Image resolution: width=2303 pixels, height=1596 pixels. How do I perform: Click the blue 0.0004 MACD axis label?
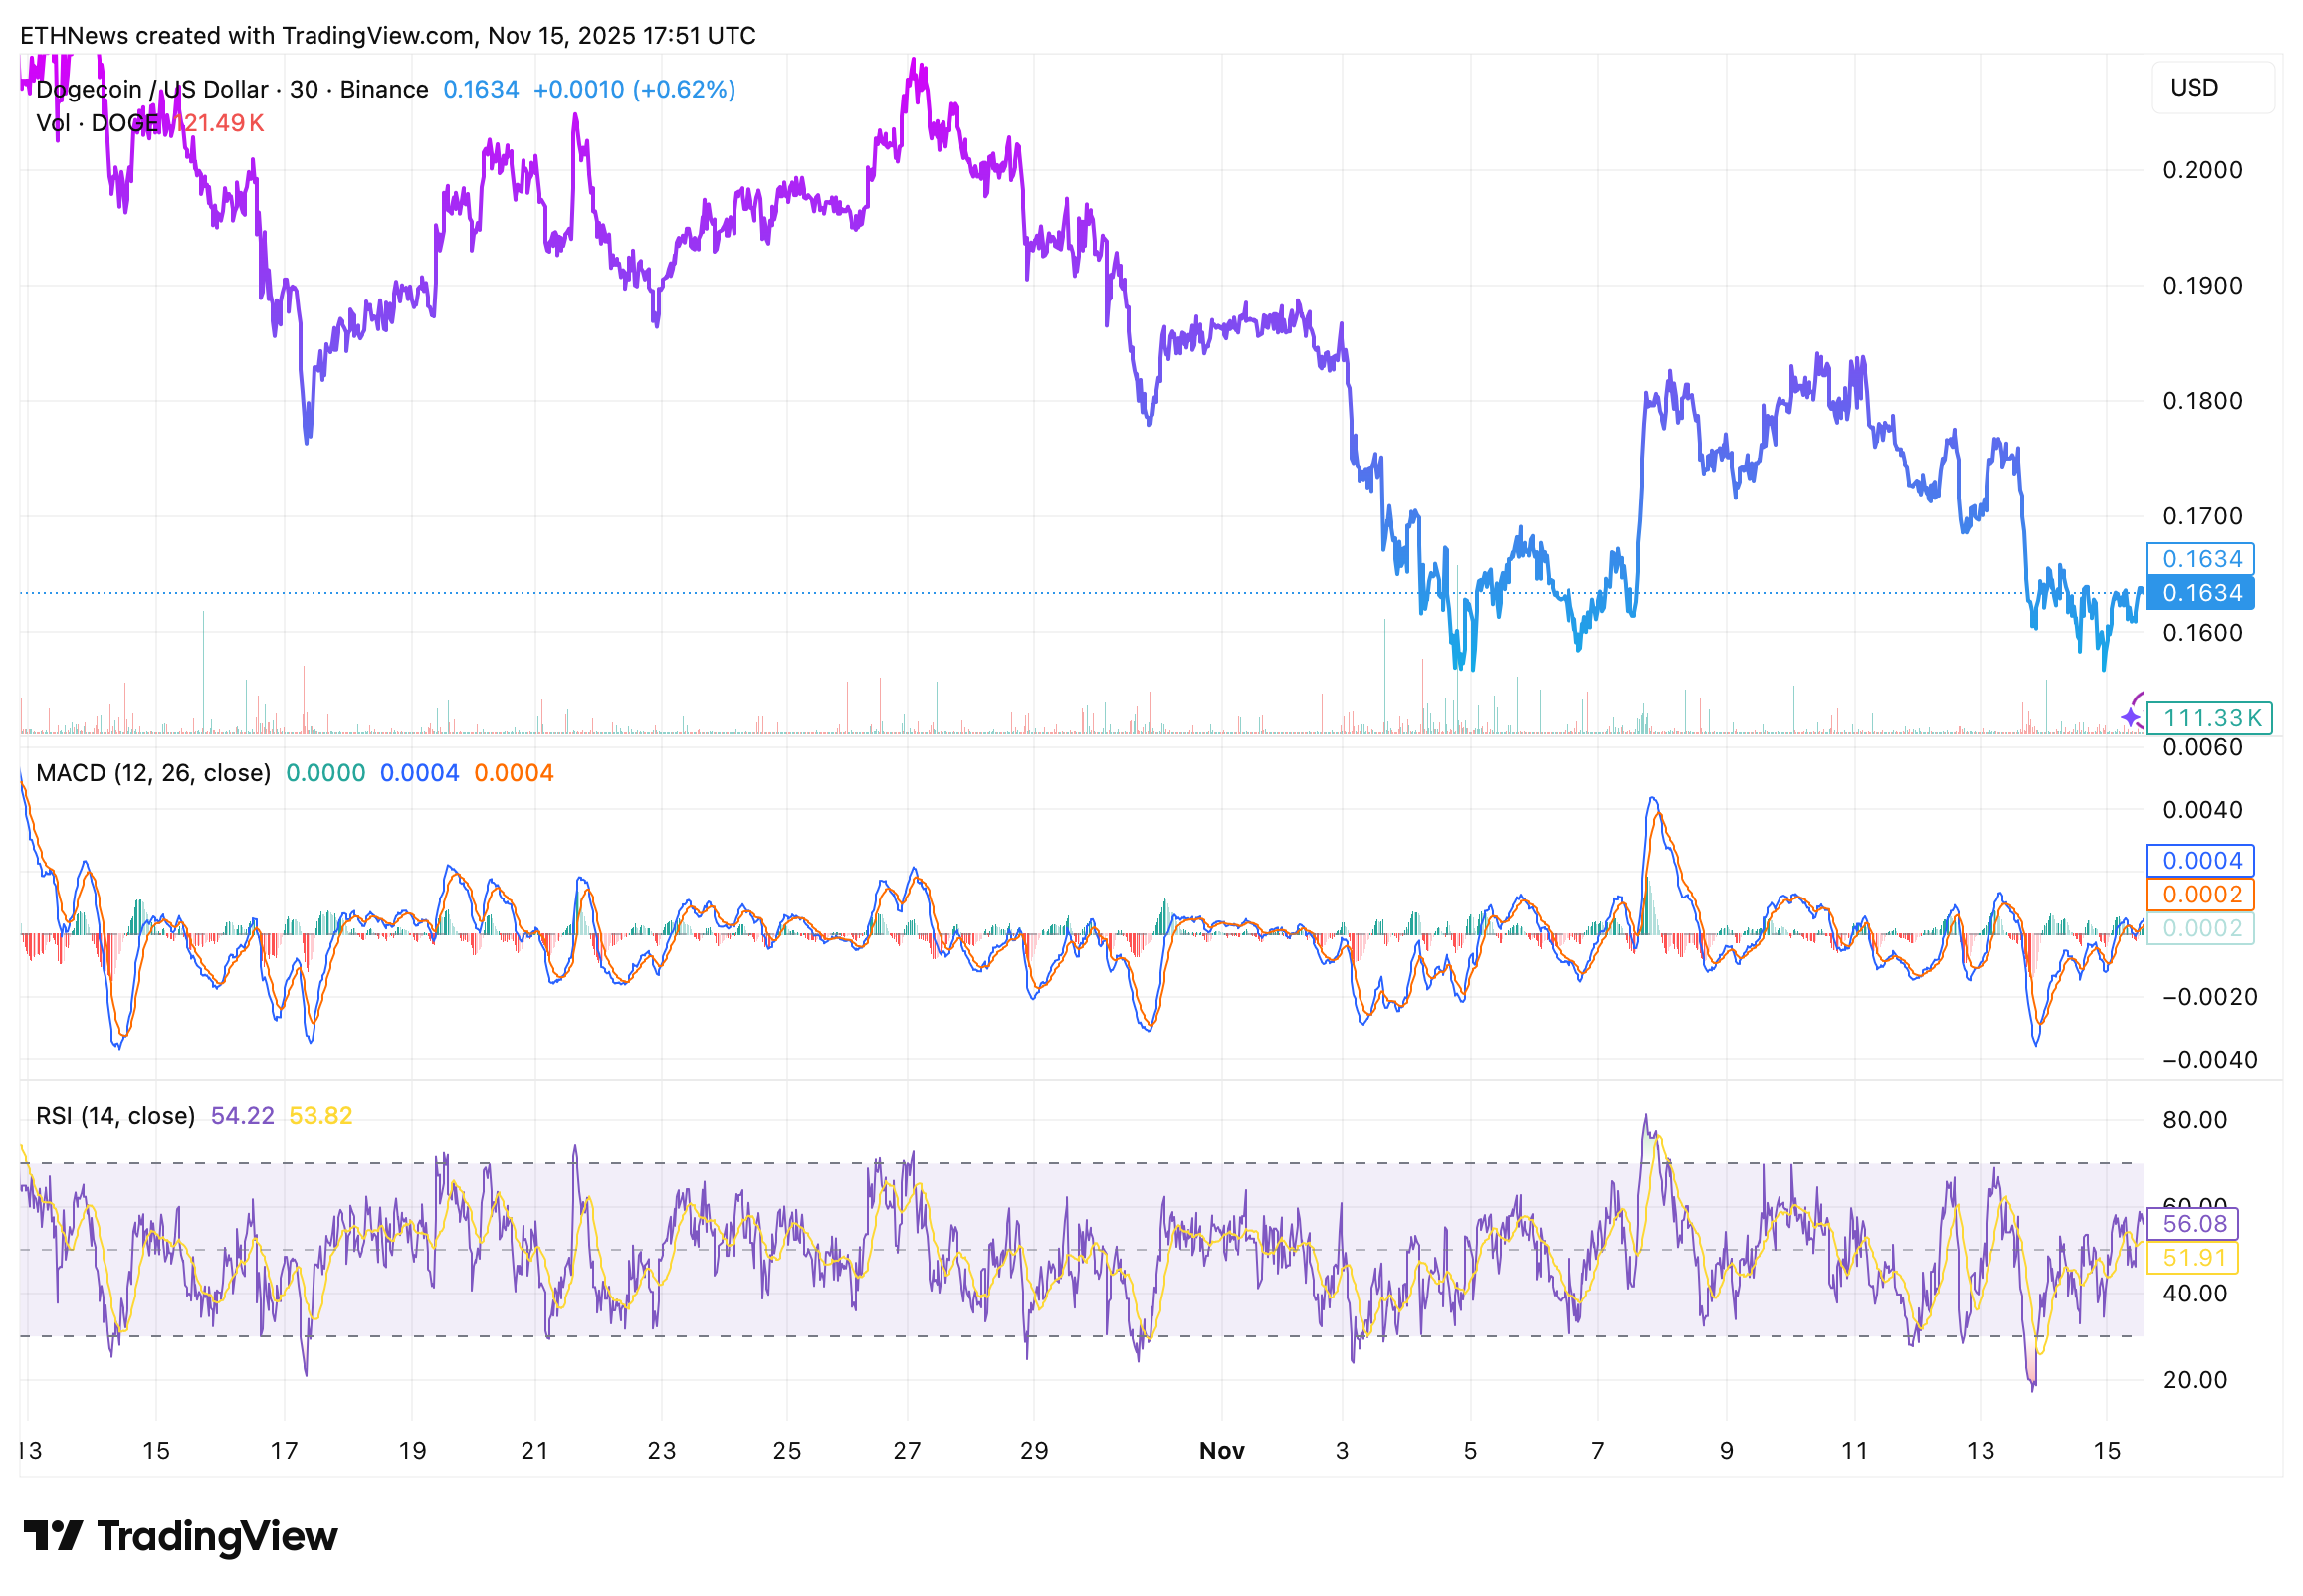click(x=2200, y=861)
